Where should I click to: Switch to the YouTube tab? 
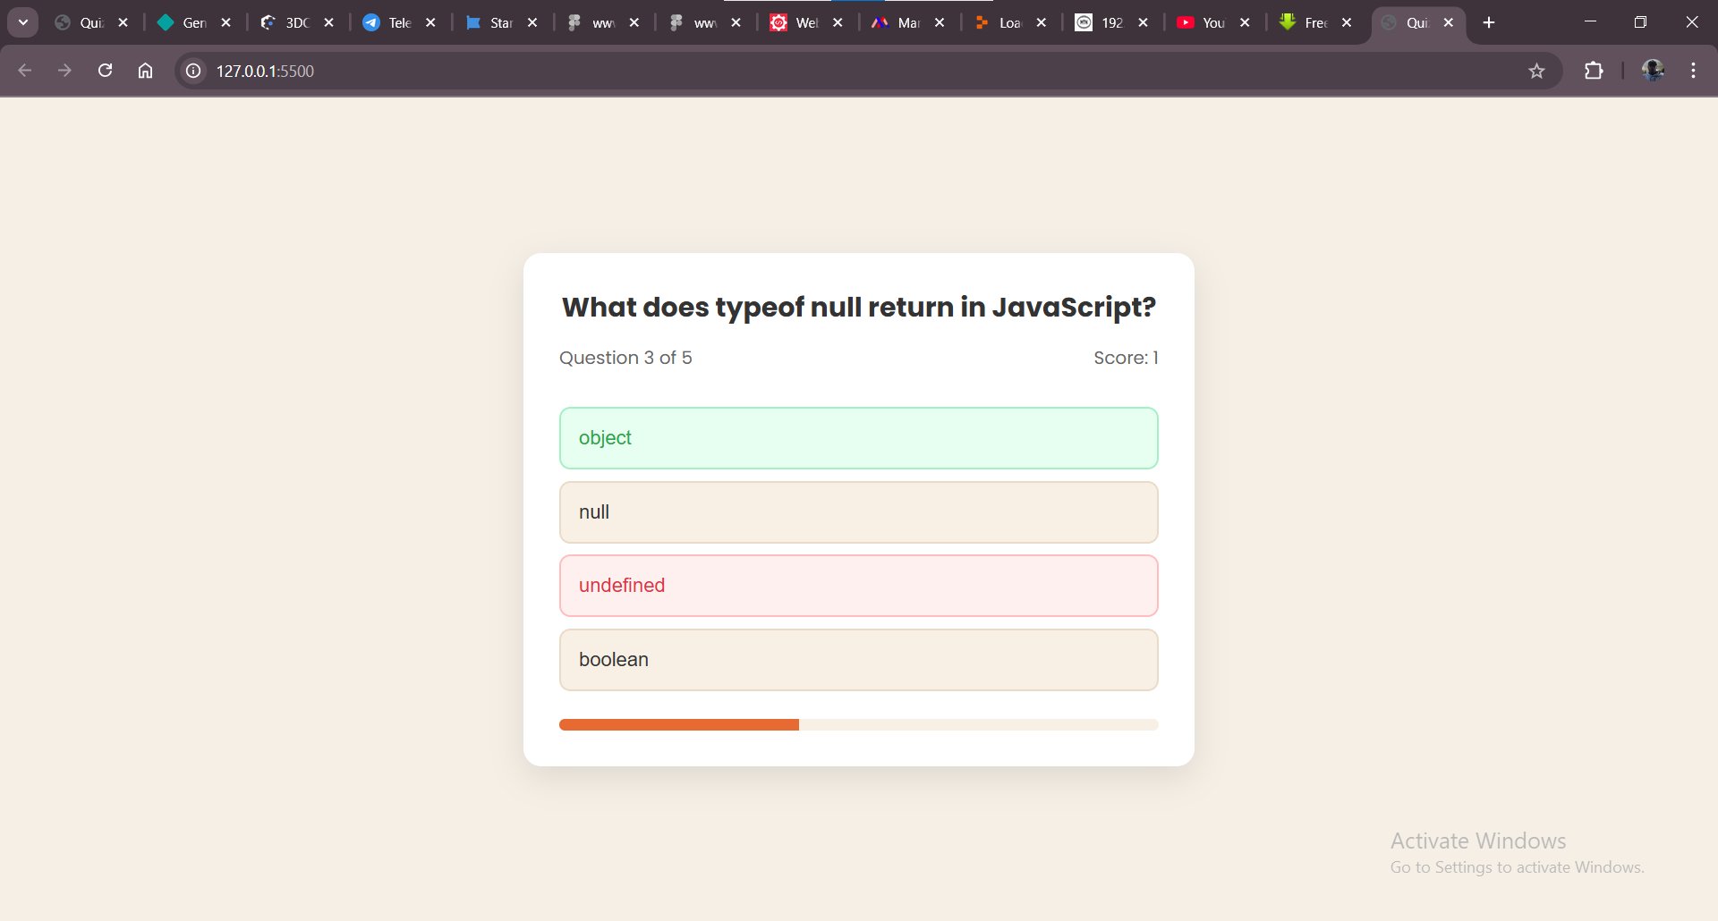(x=1203, y=22)
